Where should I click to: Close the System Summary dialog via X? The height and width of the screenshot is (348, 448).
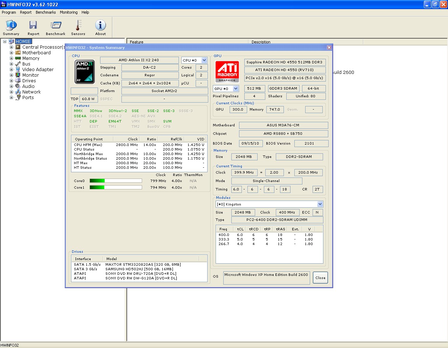(x=329, y=47)
